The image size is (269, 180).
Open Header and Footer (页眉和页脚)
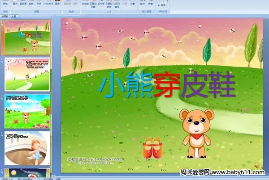tap(93, 4)
